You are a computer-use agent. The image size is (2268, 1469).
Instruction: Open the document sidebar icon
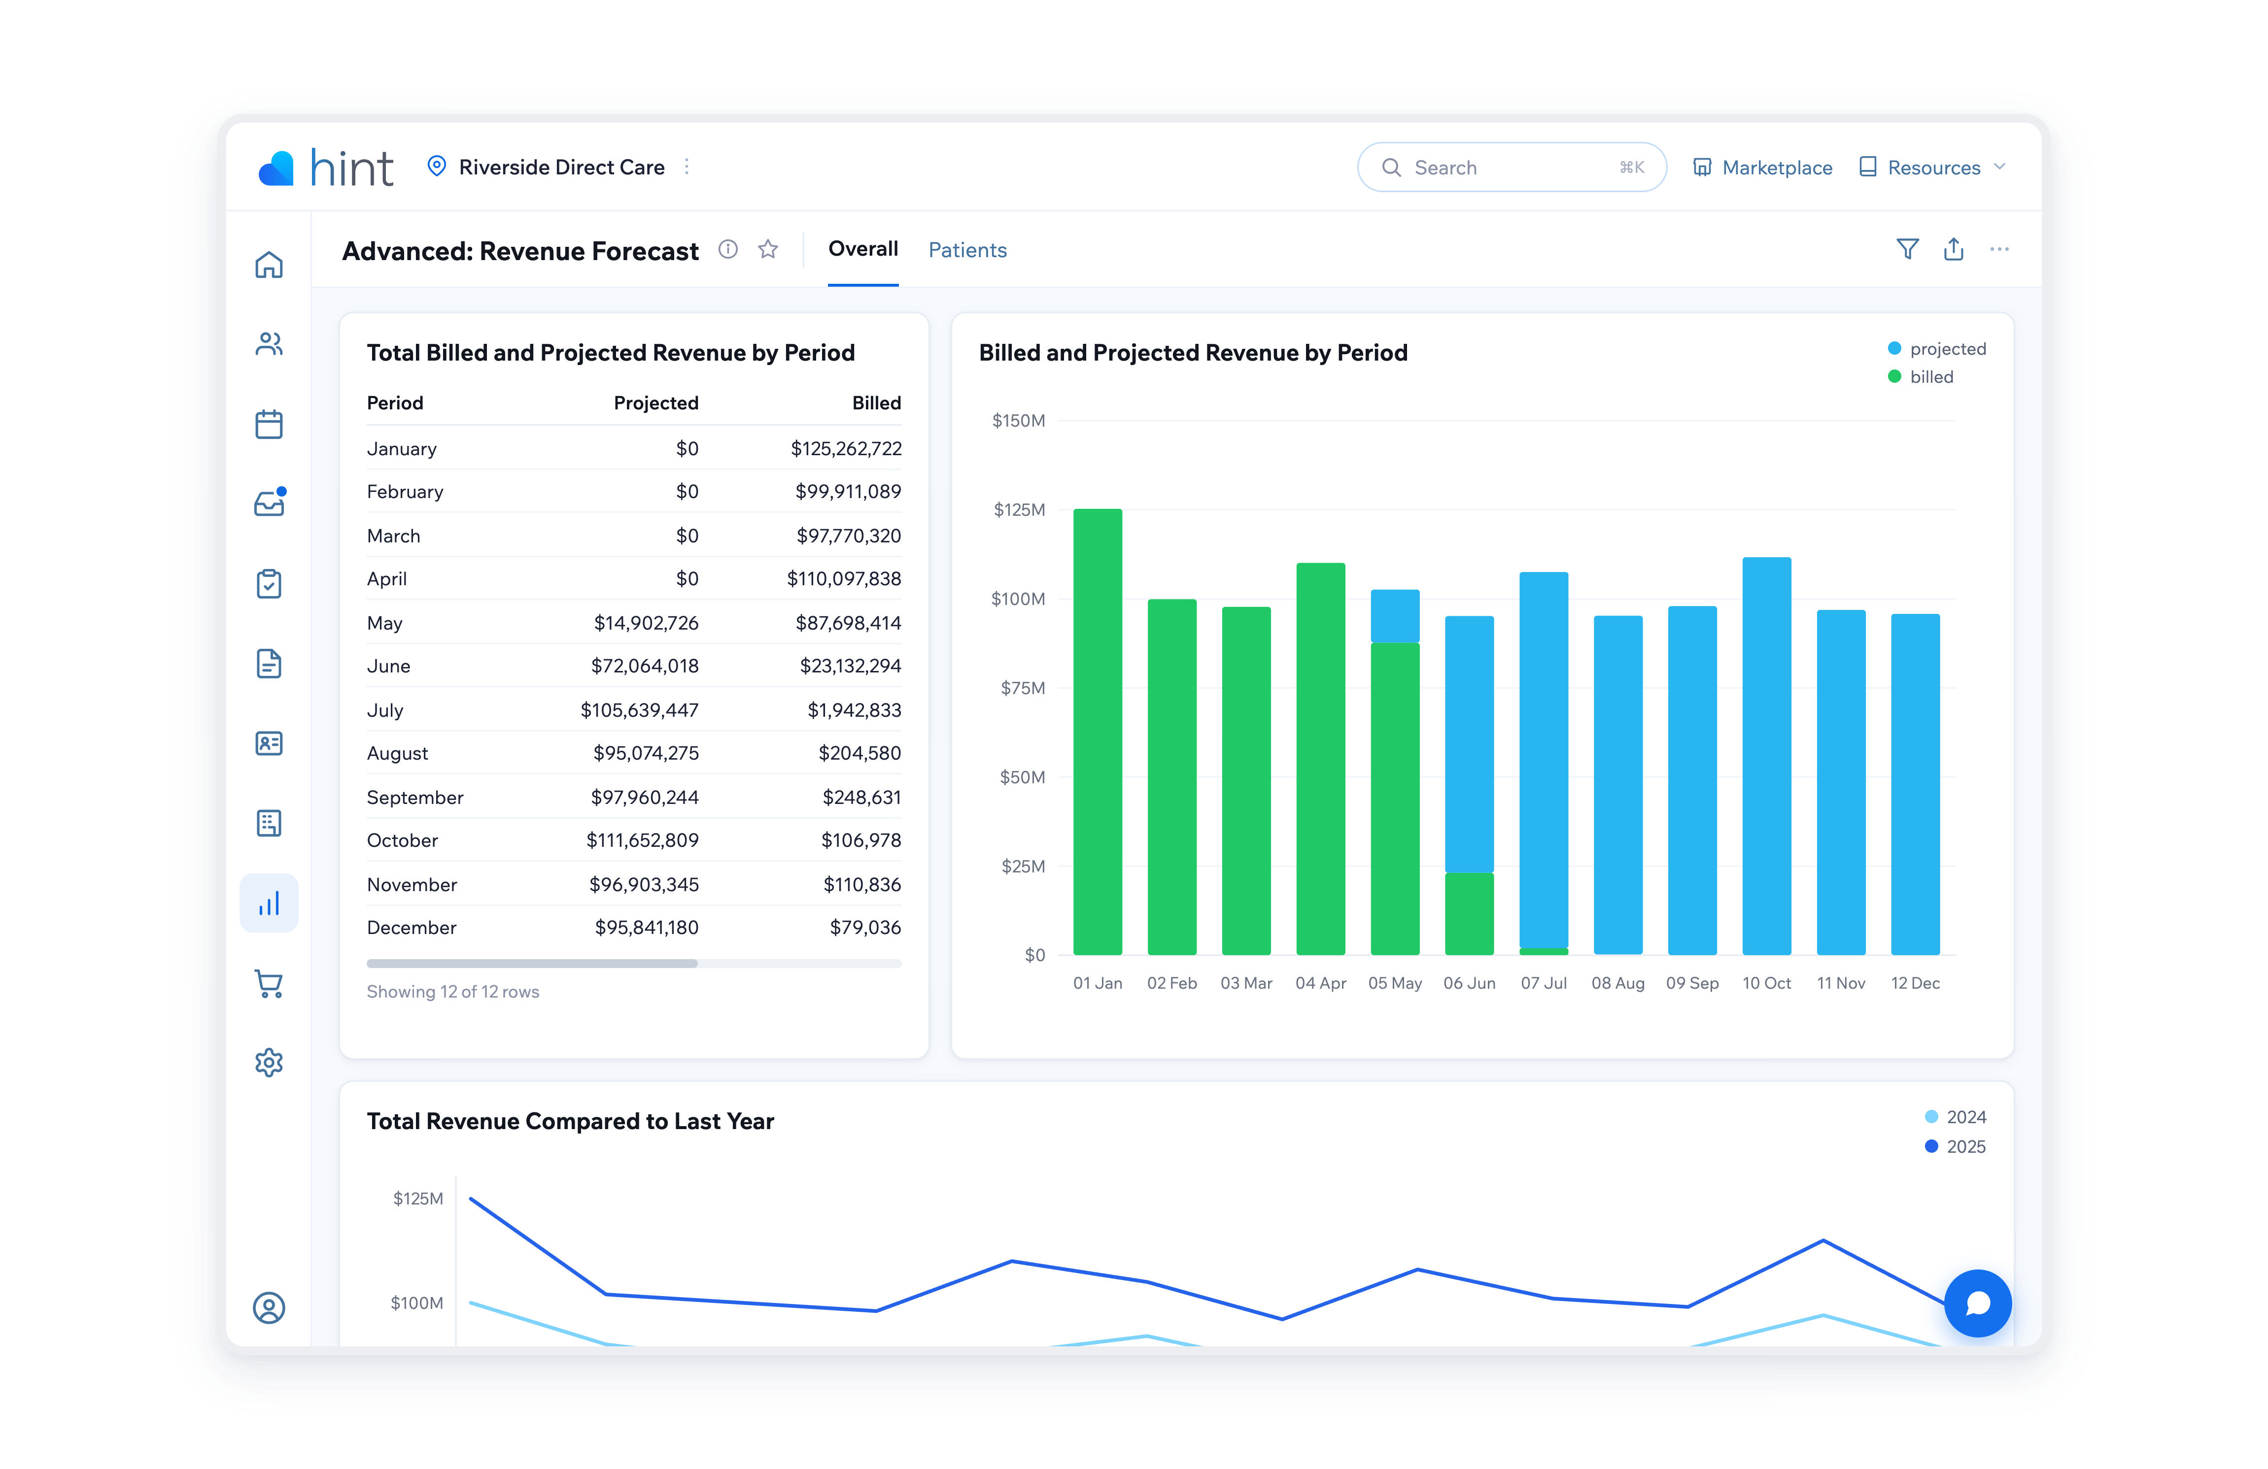[269, 663]
